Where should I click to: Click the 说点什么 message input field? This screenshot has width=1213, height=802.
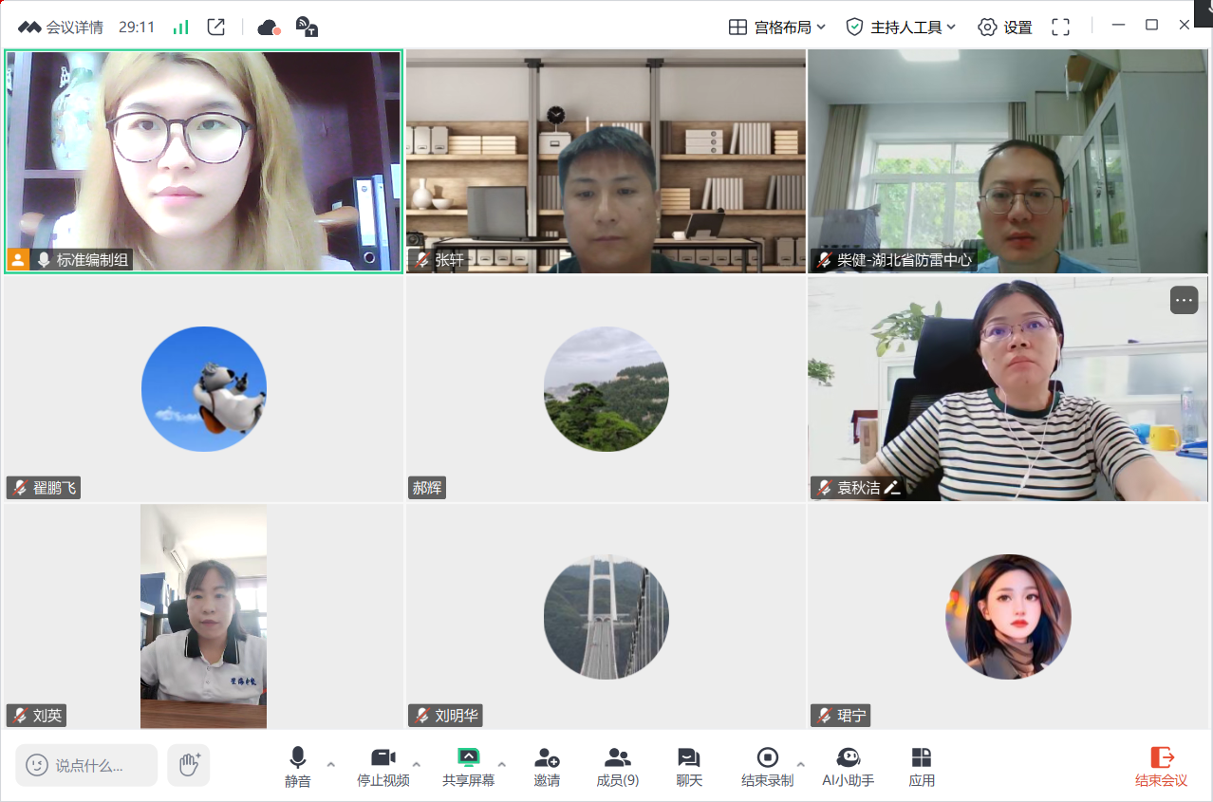[87, 765]
